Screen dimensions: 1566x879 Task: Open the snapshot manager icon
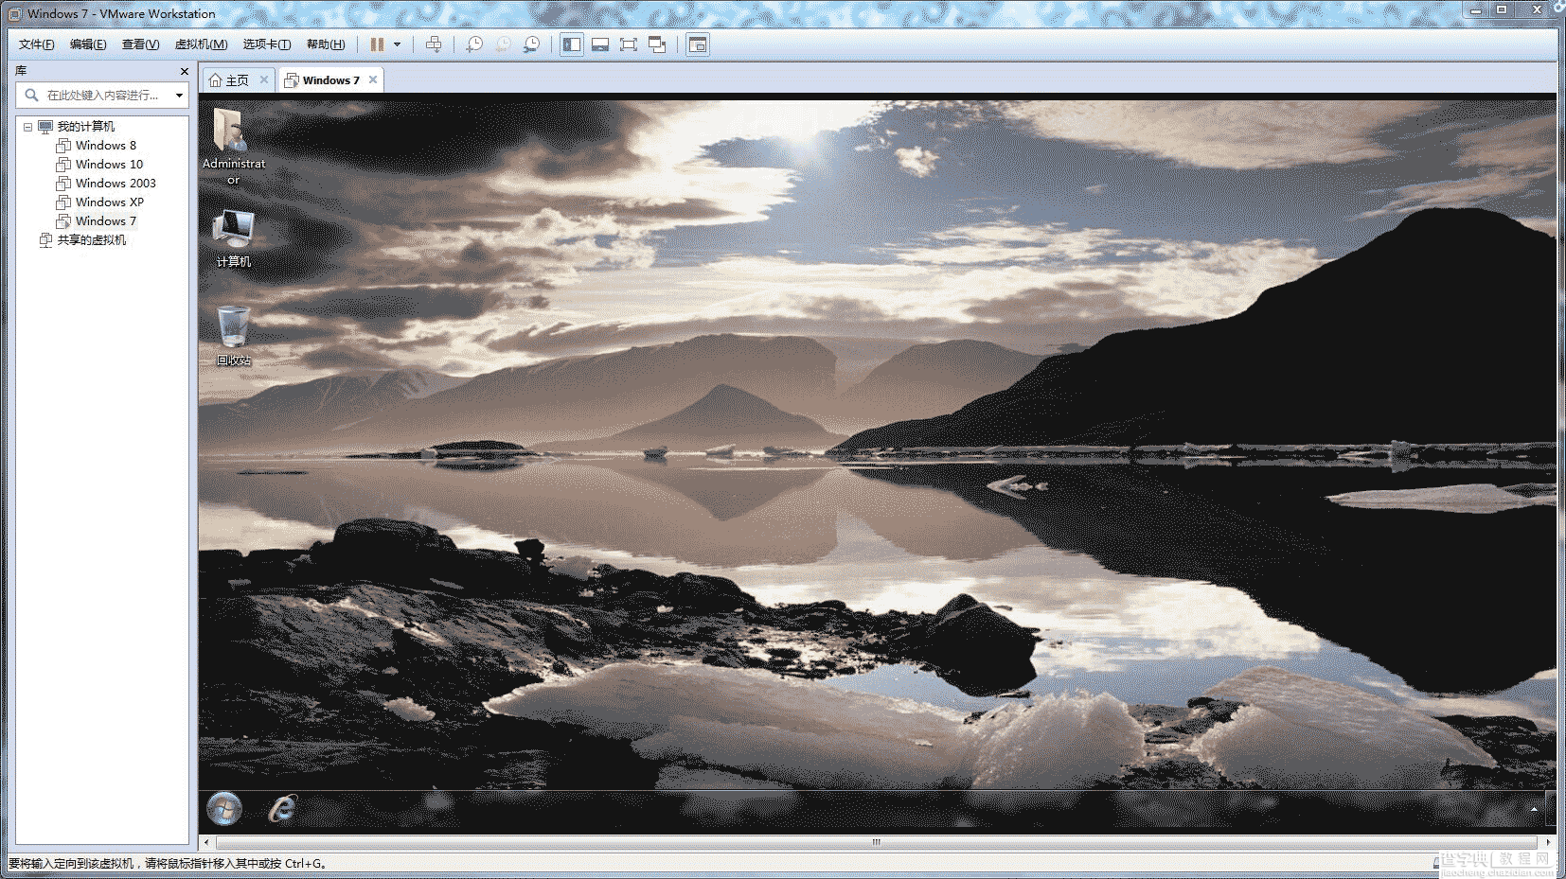[x=532, y=44]
